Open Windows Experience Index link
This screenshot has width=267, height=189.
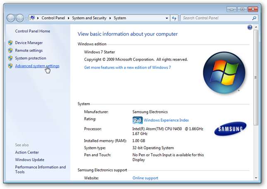(166, 120)
